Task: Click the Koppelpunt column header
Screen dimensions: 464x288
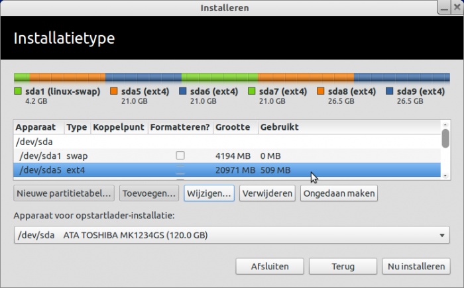Action: pyautogui.click(x=119, y=127)
